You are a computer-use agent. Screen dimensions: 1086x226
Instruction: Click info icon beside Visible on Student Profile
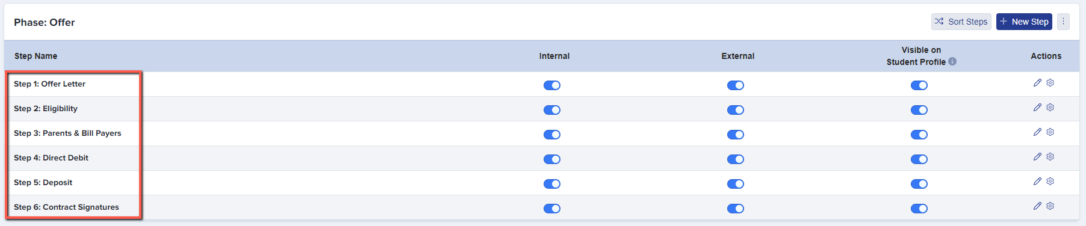[952, 61]
